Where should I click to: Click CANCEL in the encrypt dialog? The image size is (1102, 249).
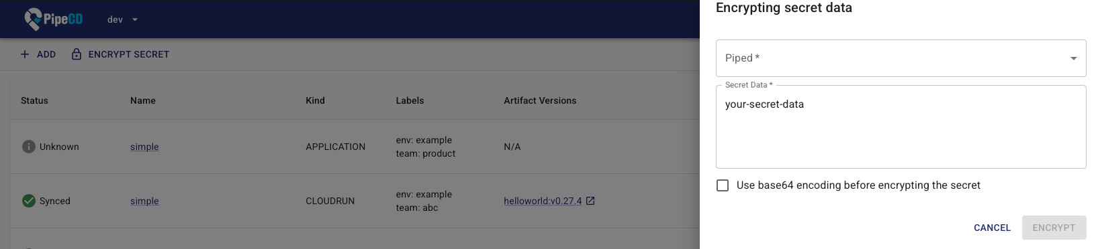992,228
